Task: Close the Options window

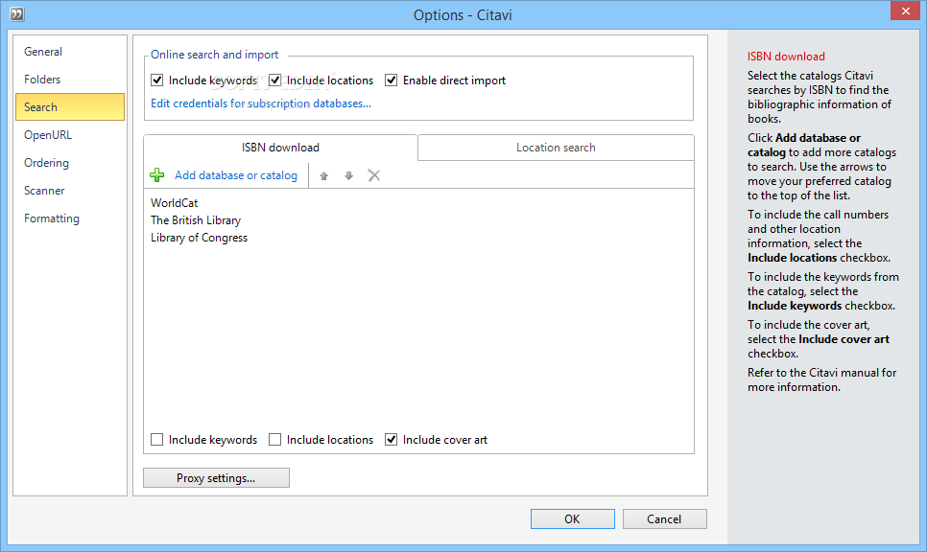Action: pos(905,11)
